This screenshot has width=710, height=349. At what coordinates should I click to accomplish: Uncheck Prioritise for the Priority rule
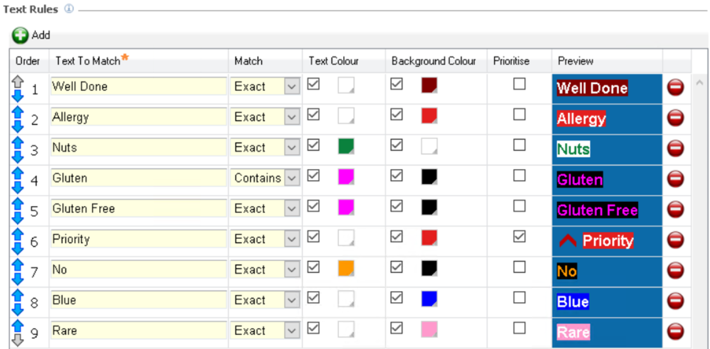point(519,237)
